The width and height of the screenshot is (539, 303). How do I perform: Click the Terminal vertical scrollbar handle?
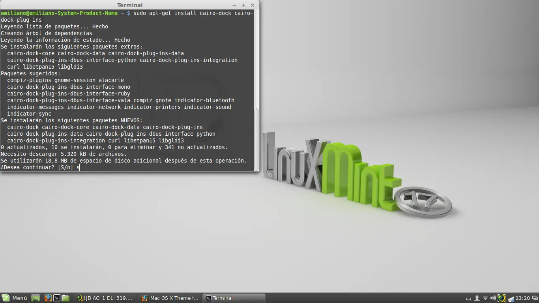[256, 139]
